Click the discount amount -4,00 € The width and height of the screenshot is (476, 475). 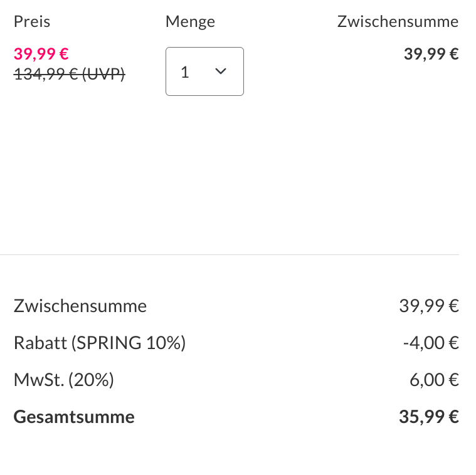click(x=431, y=343)
